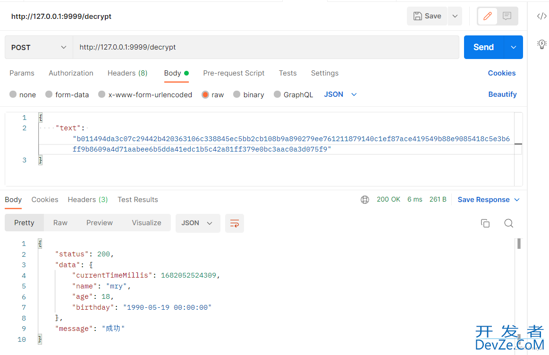Open the Settings tab
Image resolution: width=549 pixels, height=355 pixels.
click(x=325, y=73)
